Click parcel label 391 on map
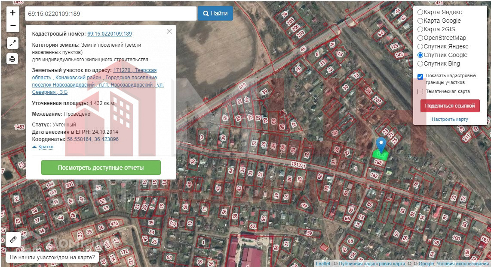Image resolution: width=491 pixels, height=267 pixels. tap(70, 185)
